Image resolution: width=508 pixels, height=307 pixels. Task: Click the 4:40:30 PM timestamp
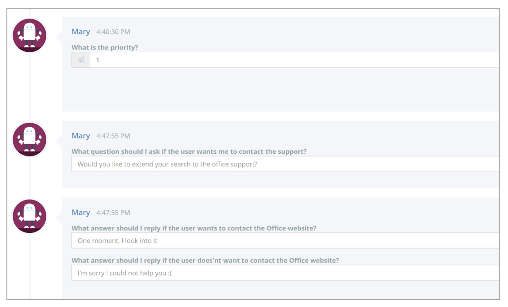[x=113, y=32]
